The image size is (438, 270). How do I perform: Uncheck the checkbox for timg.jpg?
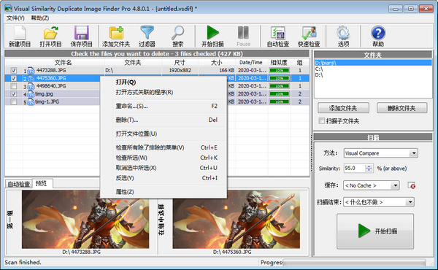point(13,94)
